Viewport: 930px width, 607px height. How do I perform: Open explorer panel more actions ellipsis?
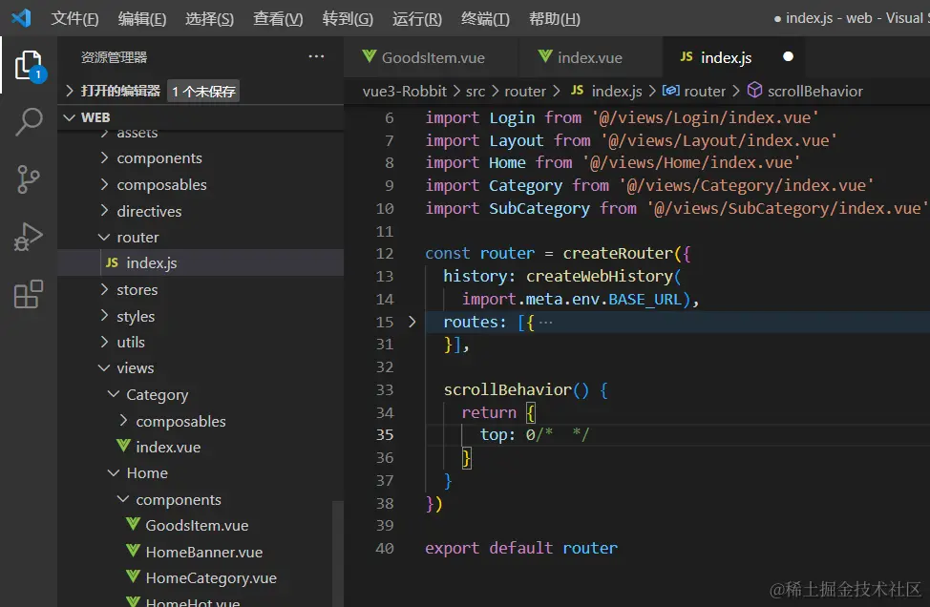[x=316, y=56]
